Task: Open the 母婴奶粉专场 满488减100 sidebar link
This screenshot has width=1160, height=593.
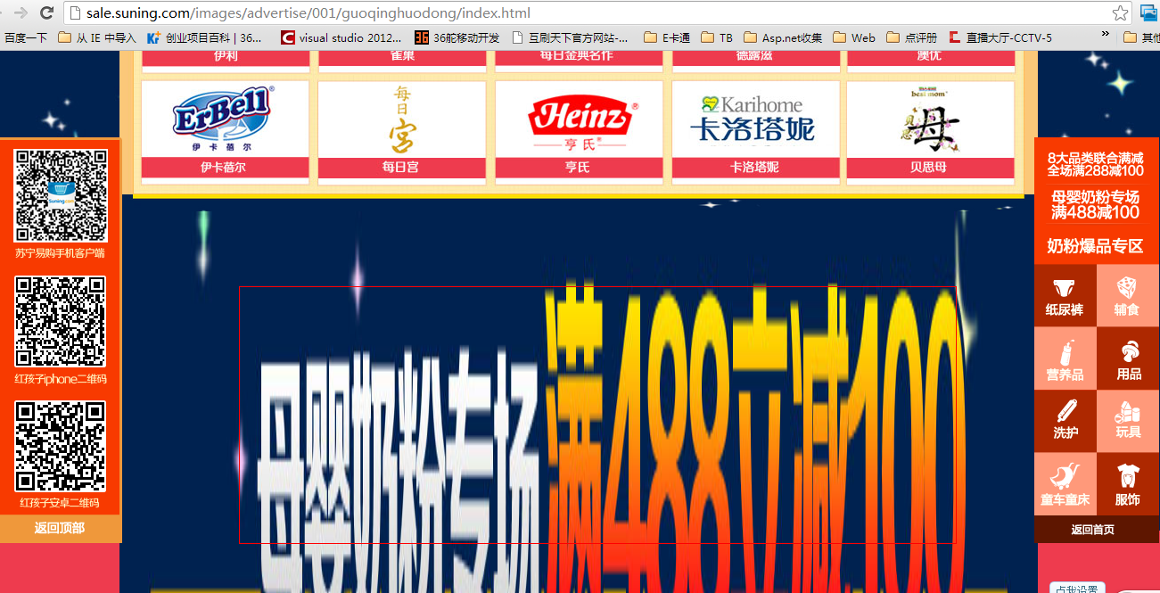Action: (1095, 205)
